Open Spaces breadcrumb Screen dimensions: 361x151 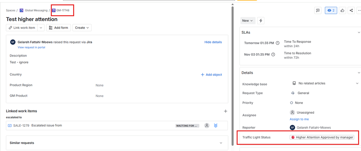pyautogui.click(x=10, y=11)
